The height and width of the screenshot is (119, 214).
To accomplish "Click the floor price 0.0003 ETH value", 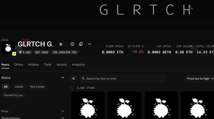I will point(112,52).
